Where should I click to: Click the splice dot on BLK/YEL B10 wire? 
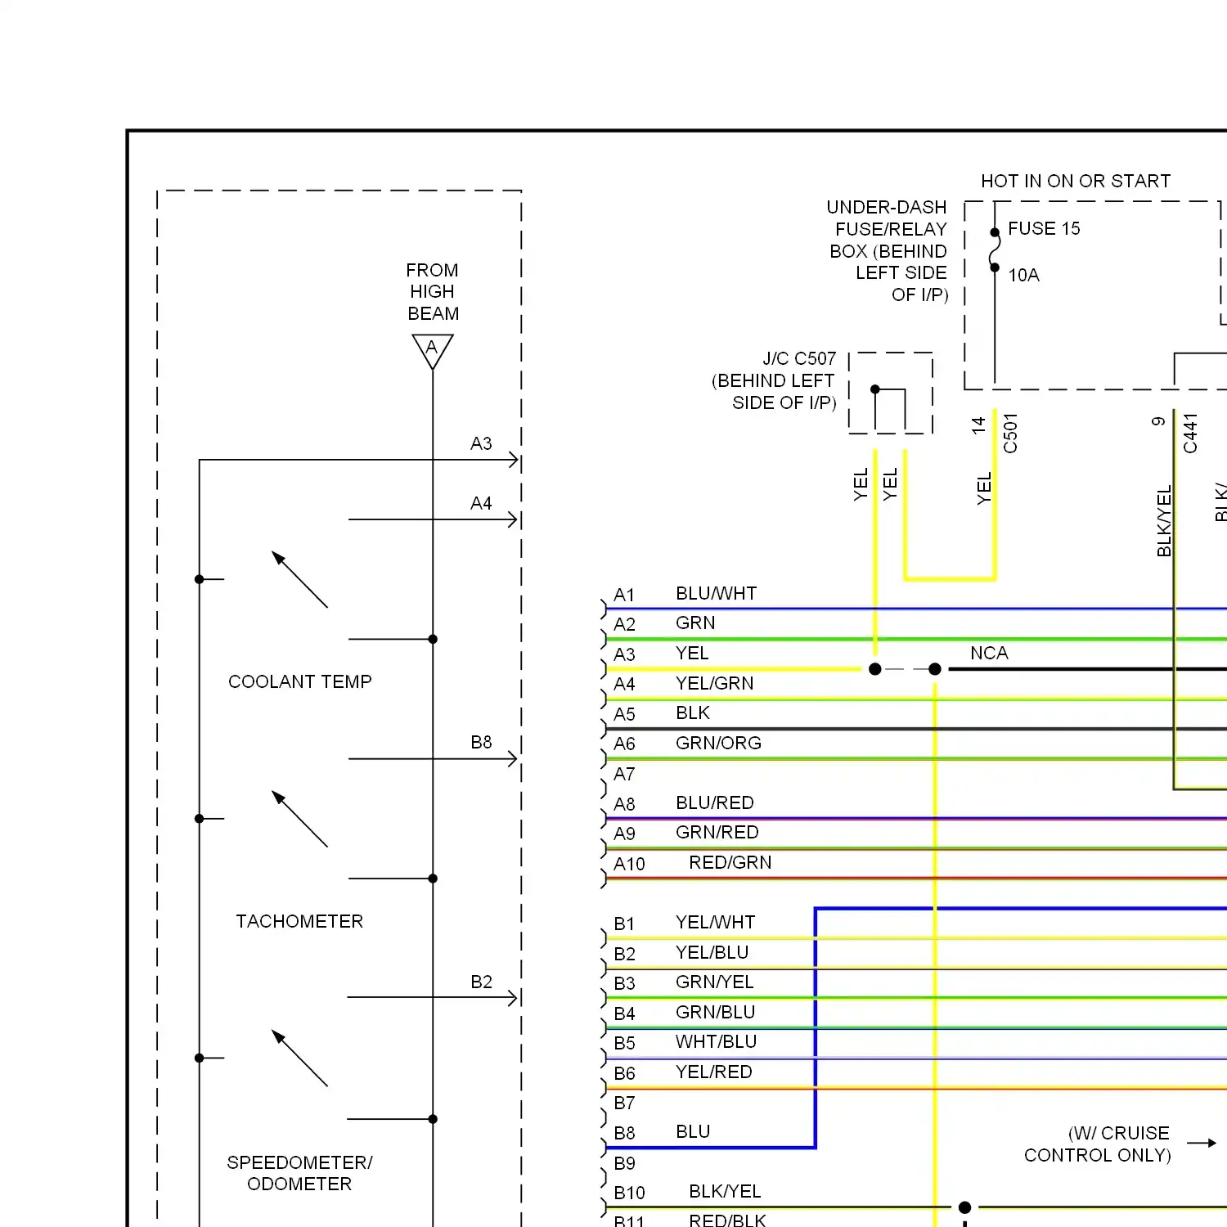coord(964,1207)
